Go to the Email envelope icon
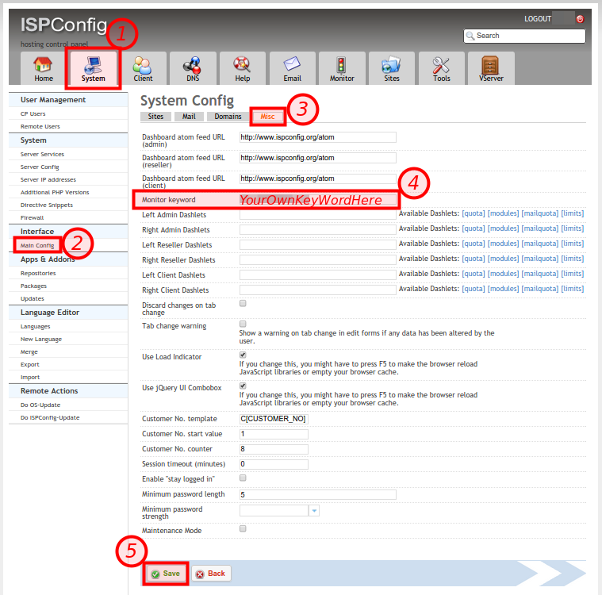 (x=292, y=67)
